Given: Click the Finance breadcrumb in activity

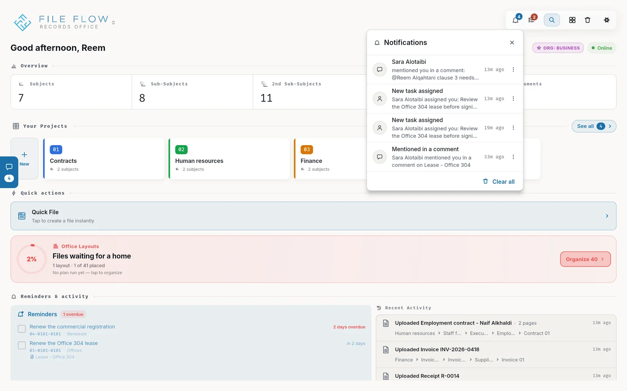Looking at the screenshot, I should pos(404,360).
